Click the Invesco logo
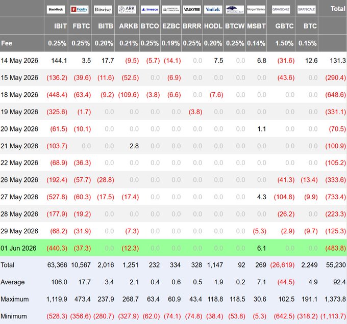The width and height of the screenshot is (347, 324). coord(150,10)
